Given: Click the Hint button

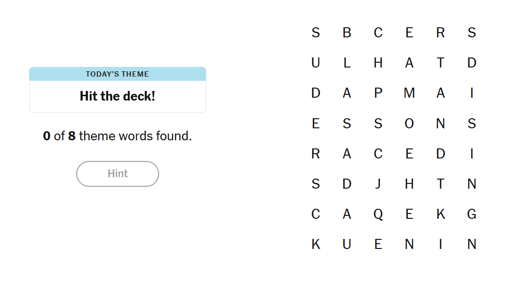Looking at the screenshot, I should tap(117, 174).
